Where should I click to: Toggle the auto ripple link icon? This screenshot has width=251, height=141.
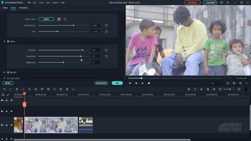(8, 95)
